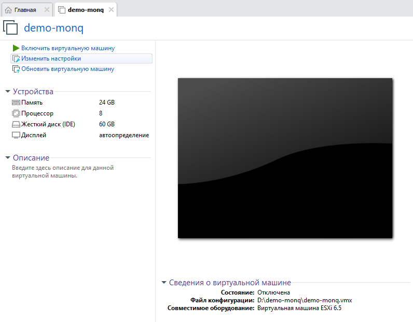Viewport: 413px width, 322px height.
Task: Click the memory chip icon beside Память
Action: pyautogui.click(x=16, y=103)
